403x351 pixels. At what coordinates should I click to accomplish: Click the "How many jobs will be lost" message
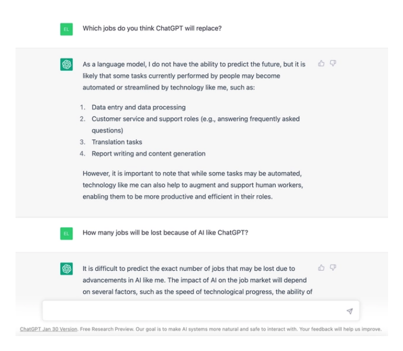(165, 233)
